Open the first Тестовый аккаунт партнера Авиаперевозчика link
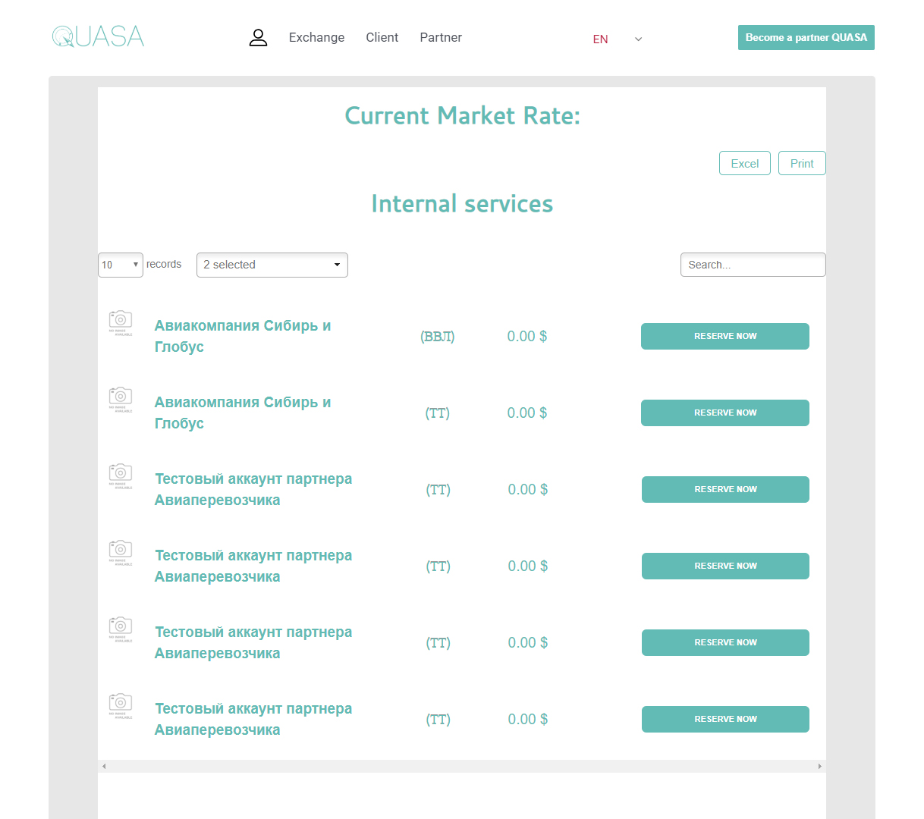The width and height of the screenshot is (924, 819). point(253,489)
